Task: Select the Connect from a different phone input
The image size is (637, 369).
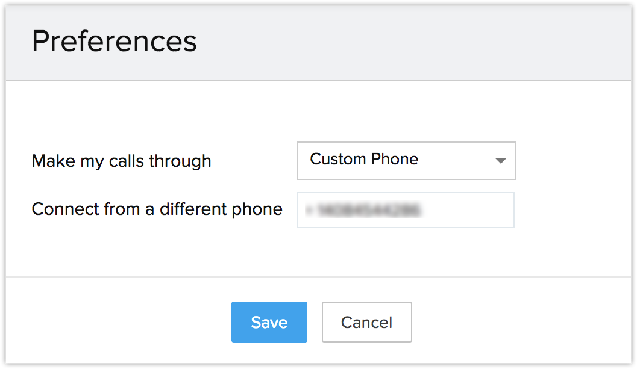Action: [405, 210]
